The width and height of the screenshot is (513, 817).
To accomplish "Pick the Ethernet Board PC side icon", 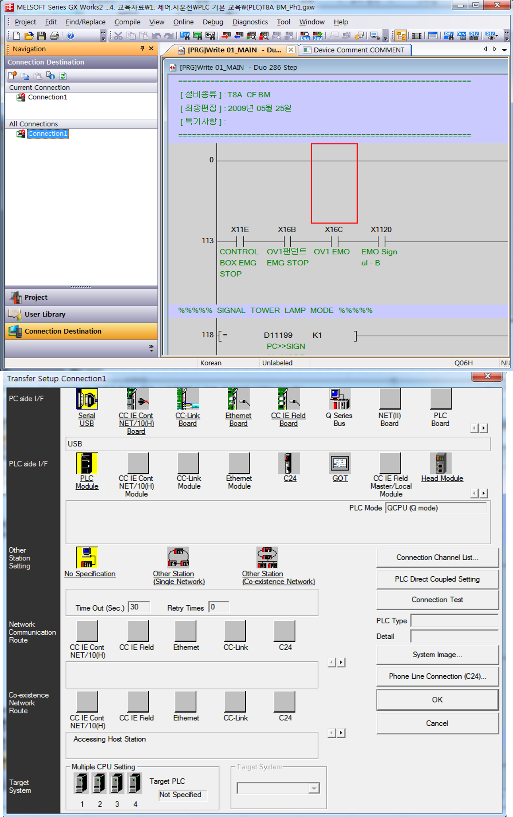I will [x=238, y=399].
